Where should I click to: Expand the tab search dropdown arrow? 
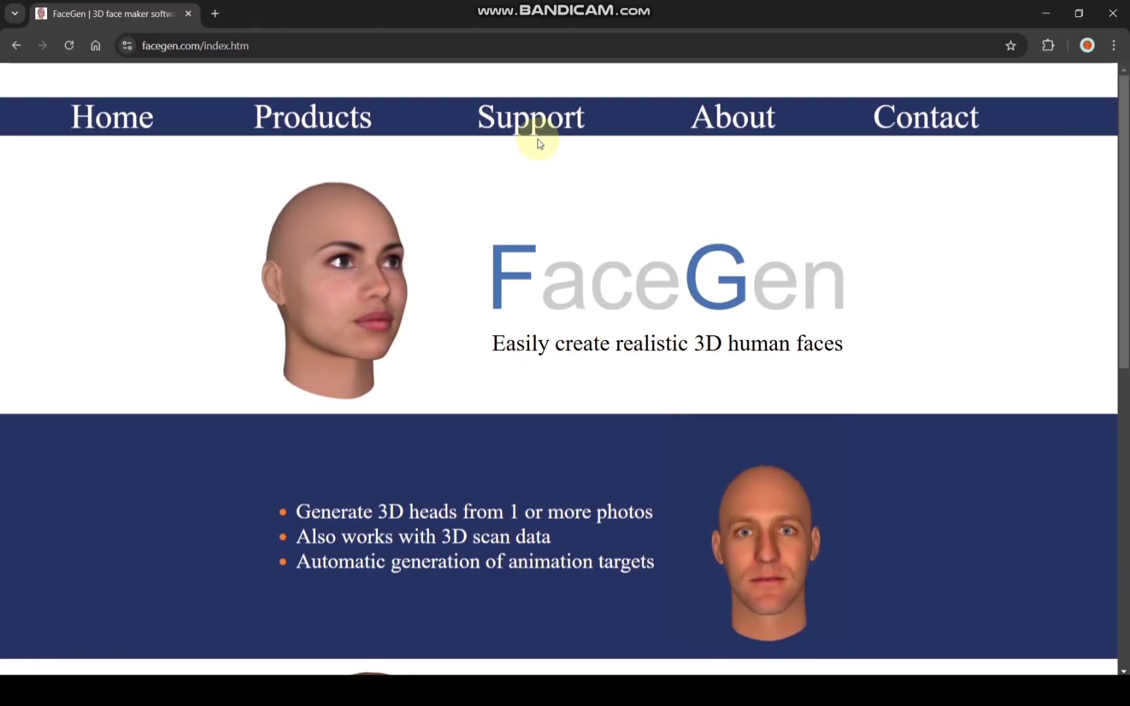pyautogui.click(x=14, y=14)
